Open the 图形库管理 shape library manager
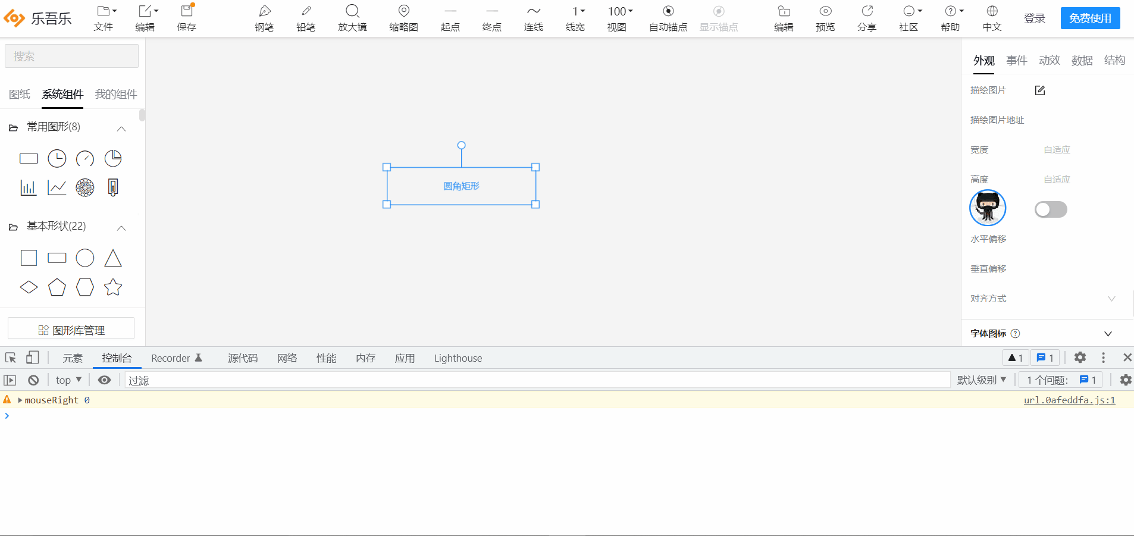Screen dimensions: 1134x536 (71, 328)
